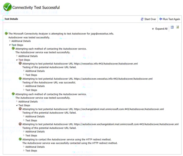Select the Test Details header label
This screenshot has height=156, width=183.
click(x=11, y=19)
